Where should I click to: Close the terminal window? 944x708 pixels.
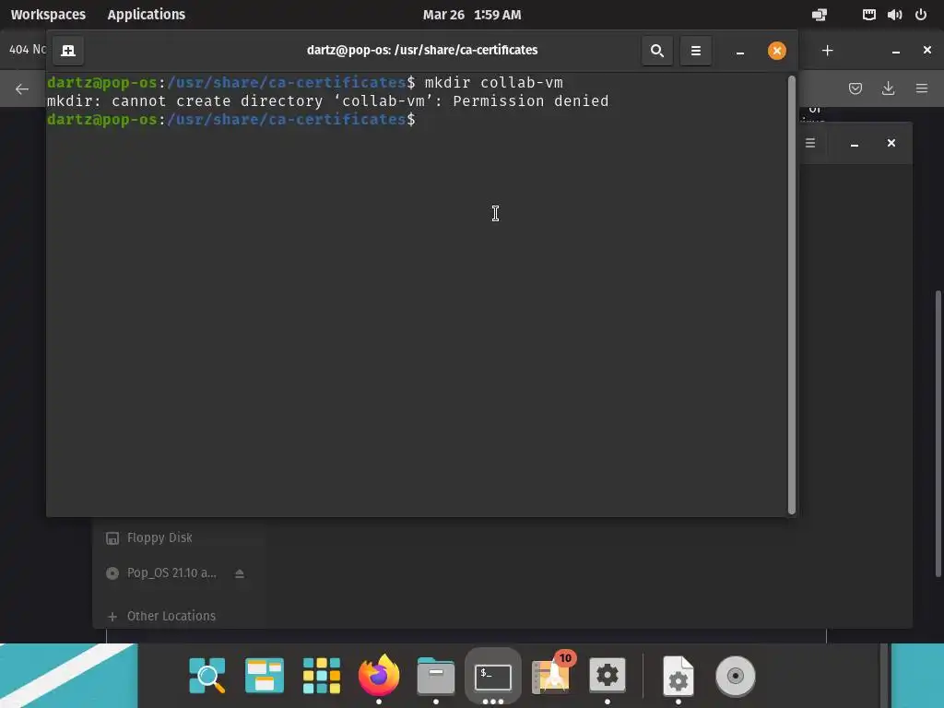point(776,51)
